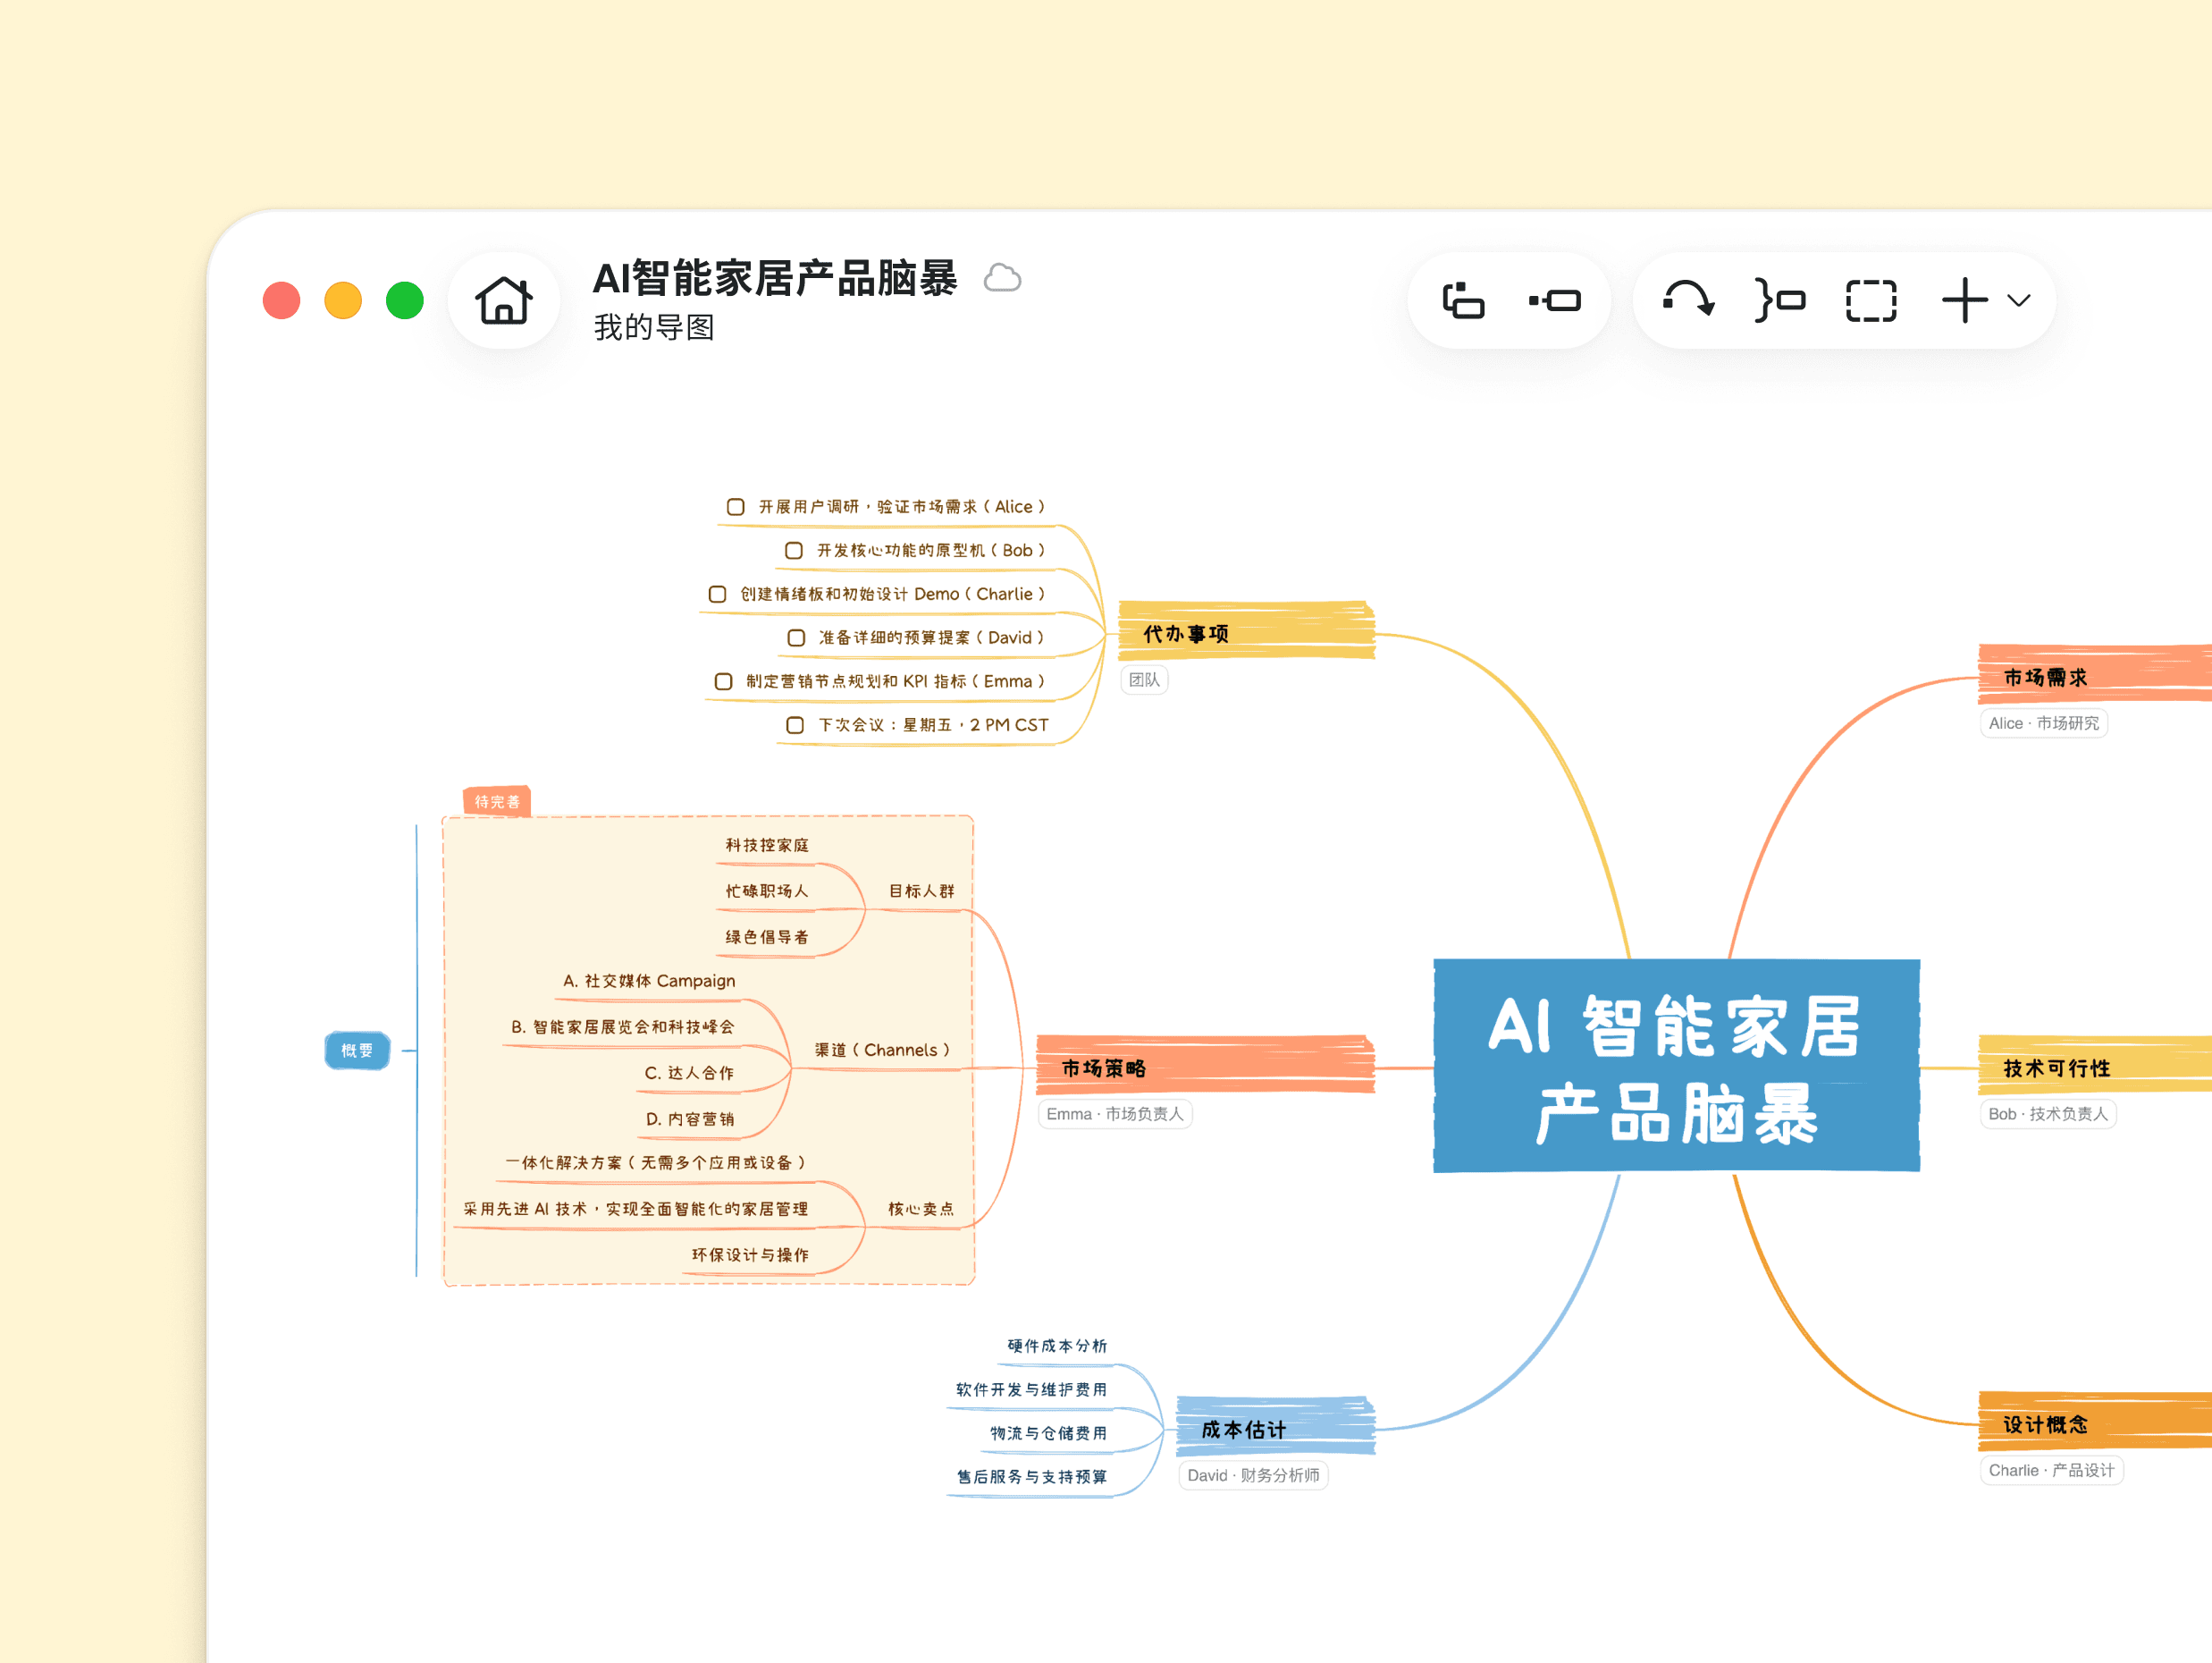Click the Charlie · 产品设计 label
Image resolution: width=2212 pixels, height=1663 pixels.
(x=2052, y=1470)
